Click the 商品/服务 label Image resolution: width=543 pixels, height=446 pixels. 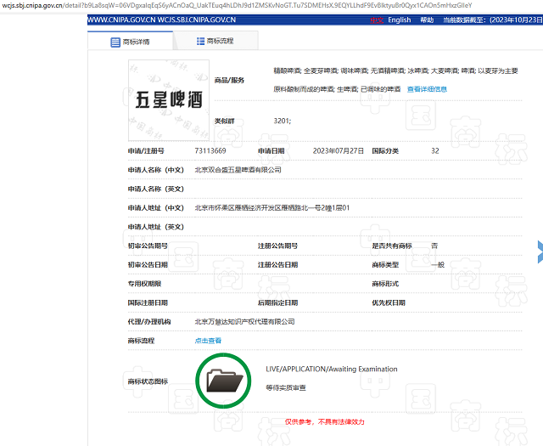click(x=229, y=81)
